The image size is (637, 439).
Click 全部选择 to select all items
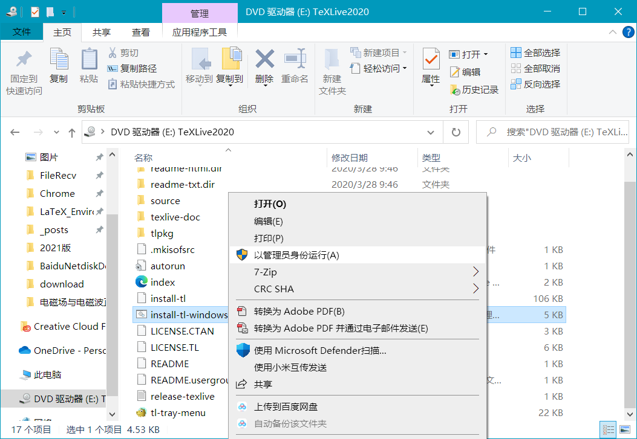[x=535, y=53]
